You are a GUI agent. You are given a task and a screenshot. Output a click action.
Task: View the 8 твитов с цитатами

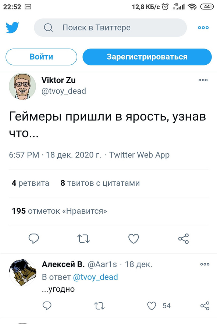[100, 183]
